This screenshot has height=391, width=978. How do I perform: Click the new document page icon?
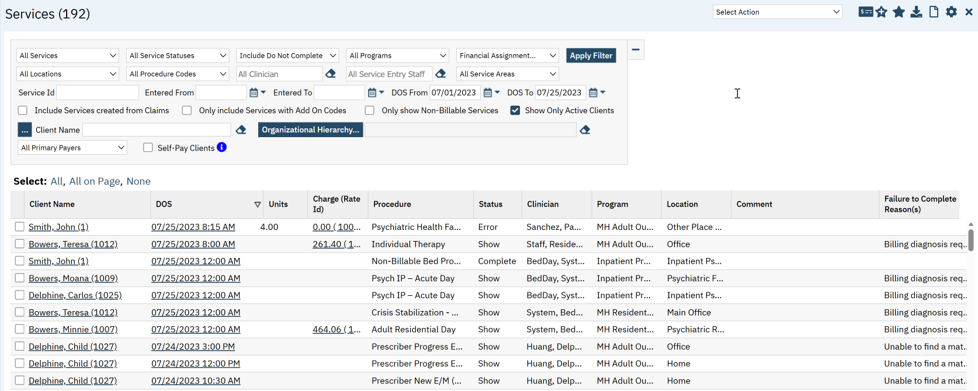tap(934, 12)
